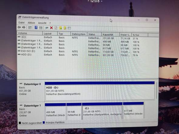This screenshot has width=179, height=134.
Task: Select the HDD (D:) partition block on Datenträger 0
Action: [x=100, y=91]
